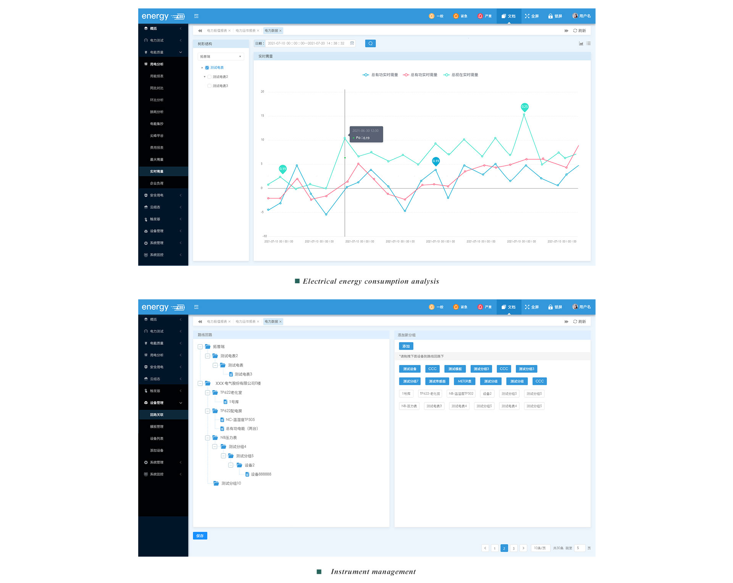Viewport: 733px width, 583px height.
Task: Click tab scroll-right arrows in top dashboard
Action: coord(567,31)
